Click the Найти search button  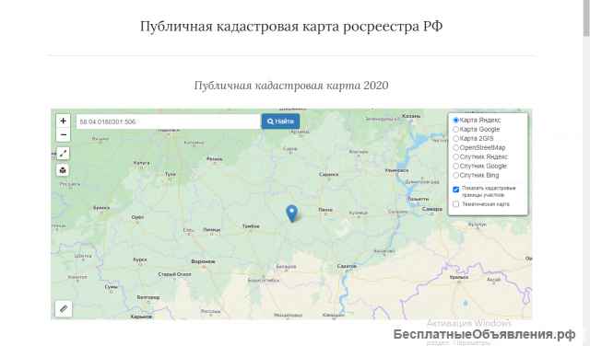280,121
